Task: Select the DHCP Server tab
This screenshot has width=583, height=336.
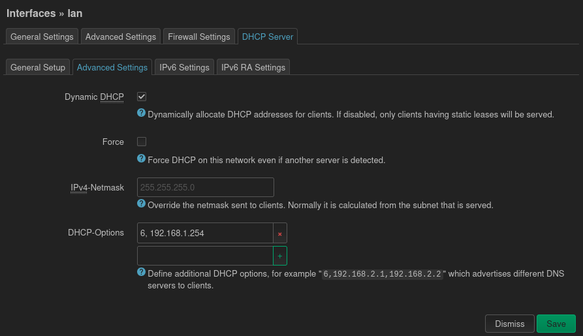Action: tap(268, 37)
